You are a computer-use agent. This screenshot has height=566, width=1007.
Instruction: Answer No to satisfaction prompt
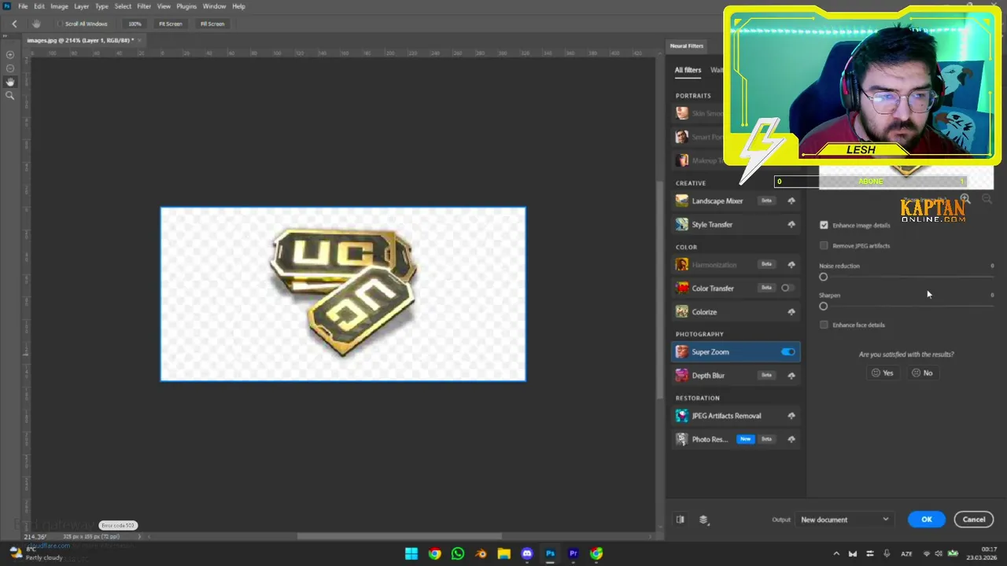point(922,373)
